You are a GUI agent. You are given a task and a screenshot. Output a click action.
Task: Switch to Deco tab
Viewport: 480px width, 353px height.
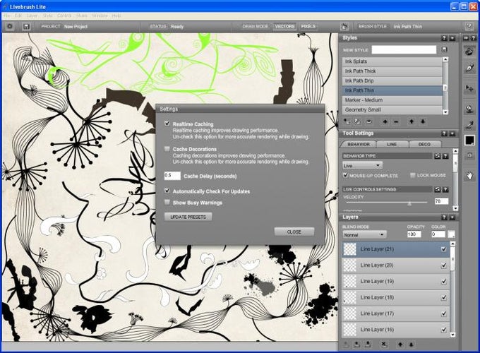pyautogui.click(x=425, y=144)
